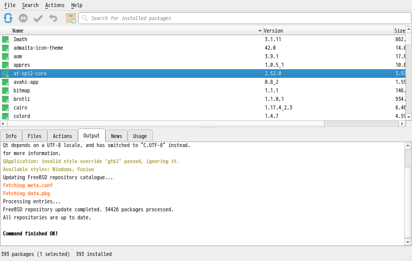Click the undo arrow toolbar icon

53,18
